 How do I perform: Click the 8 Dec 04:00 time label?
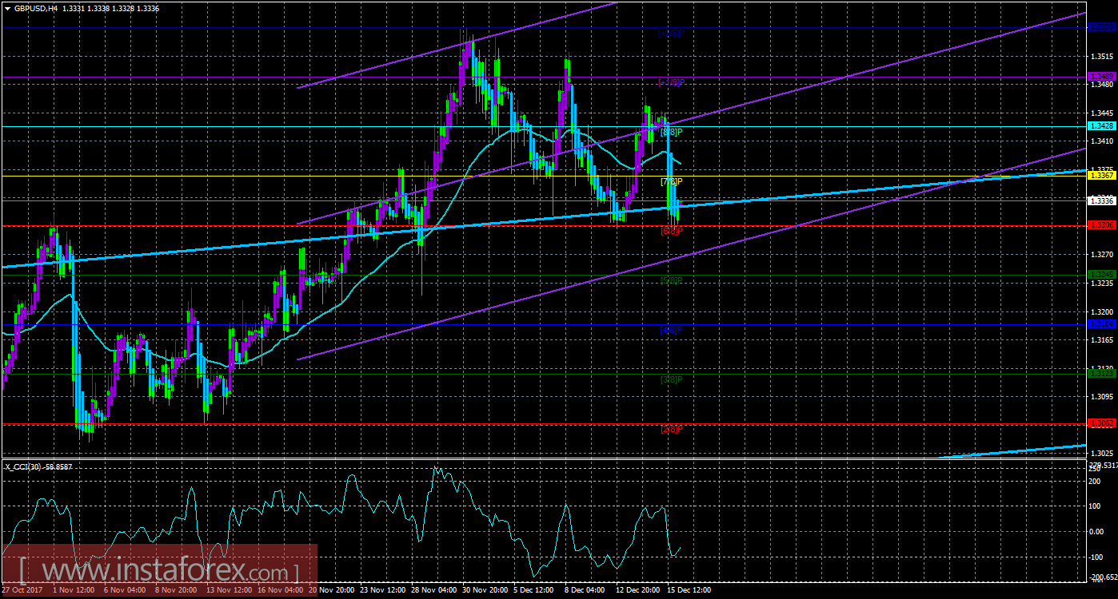(x=585, y=590)
